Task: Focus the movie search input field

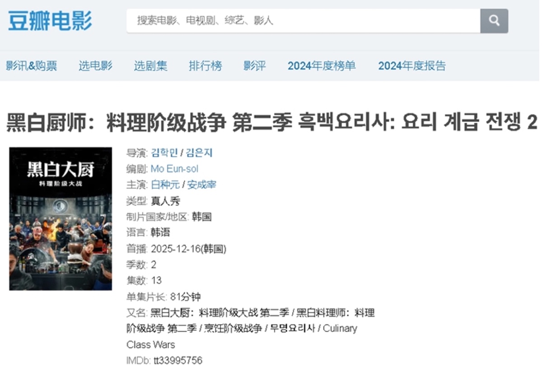Action: pos(303,21)
